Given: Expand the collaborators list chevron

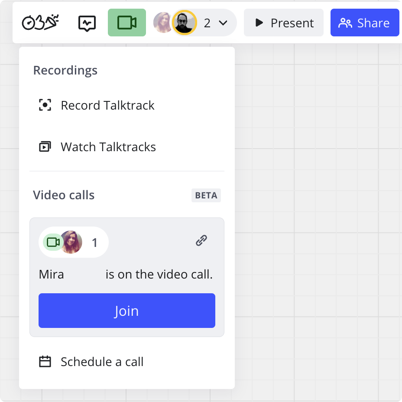Looking at the screenshot, I should (222, 23).
